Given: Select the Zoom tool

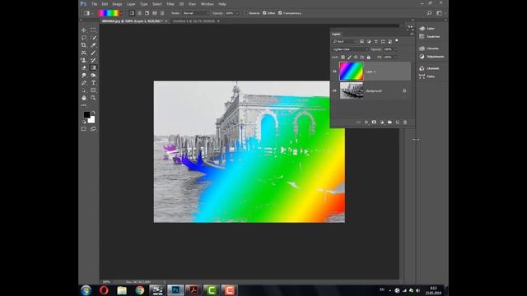Looking at the screenshot, I should coord(93,98).
